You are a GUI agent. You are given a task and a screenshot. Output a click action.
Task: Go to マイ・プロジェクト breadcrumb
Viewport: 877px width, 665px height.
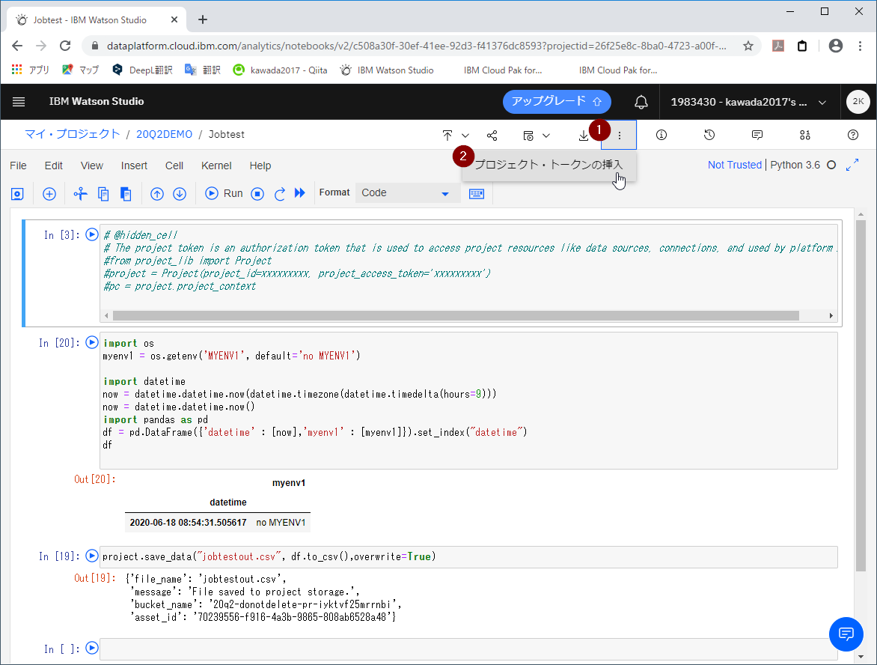coord(72,134)
